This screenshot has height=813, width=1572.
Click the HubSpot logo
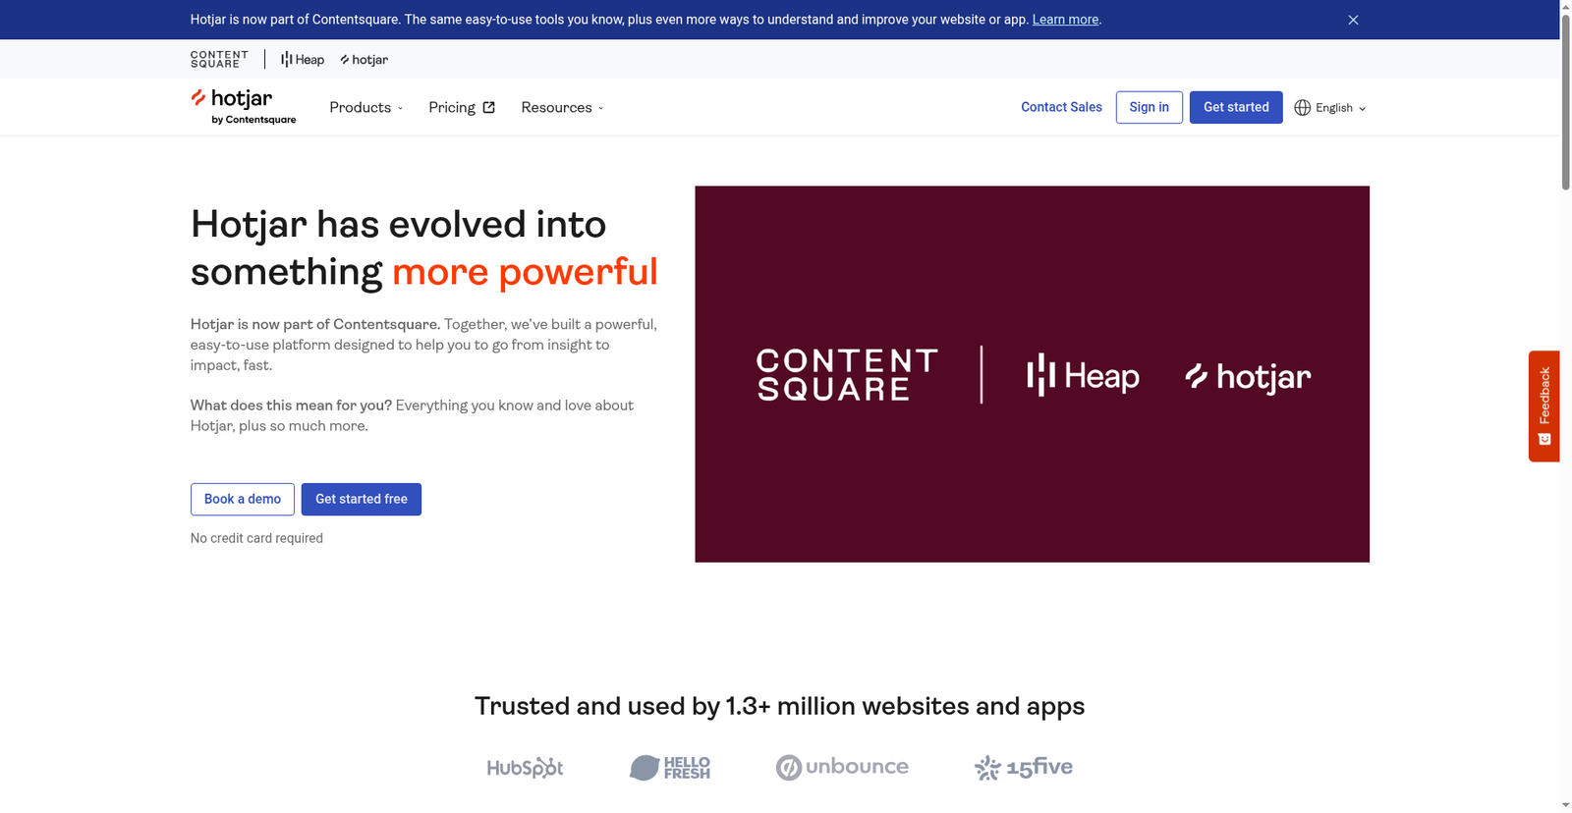pos(525,768)
